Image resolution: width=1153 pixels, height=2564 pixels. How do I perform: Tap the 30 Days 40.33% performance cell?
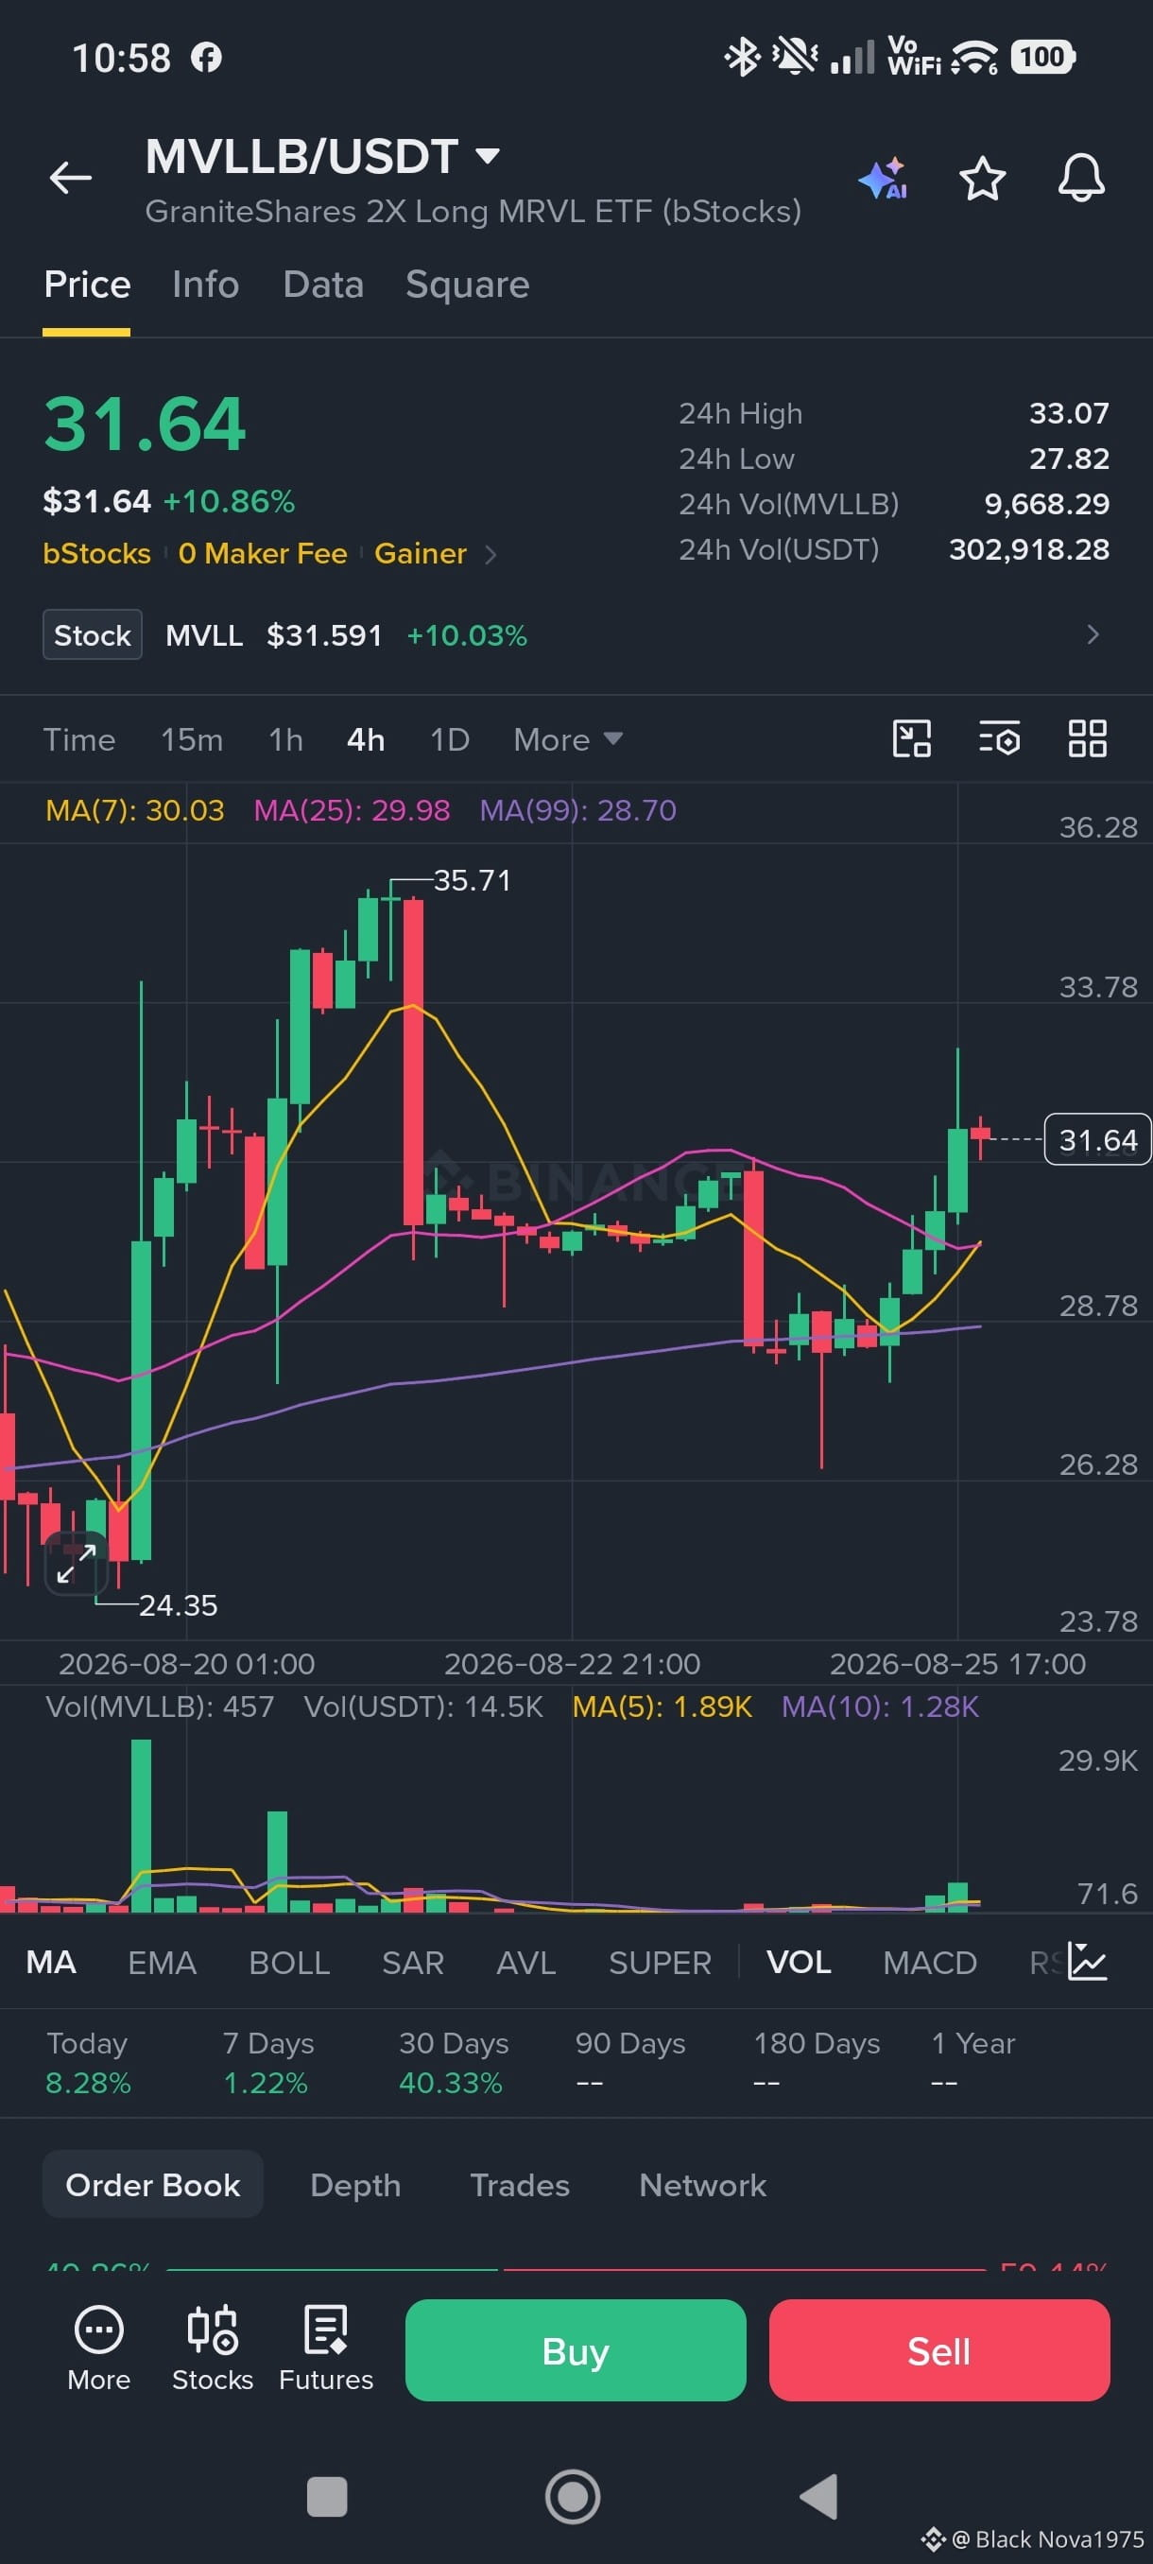pos(454,2062)
